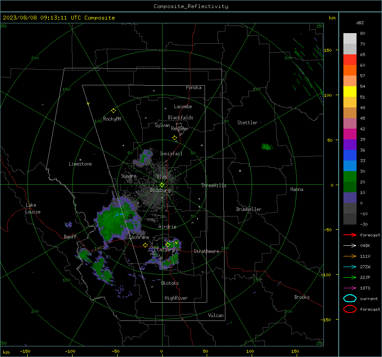382x357 pixels.
Task: Click the Lake Louise label
Action: pyautogui.click(x=33, y=208)
